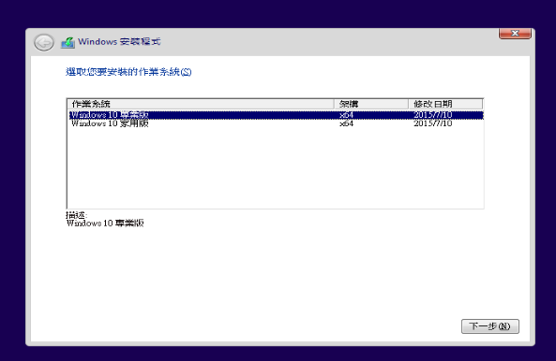Screen dimensions: 556x361
Task: Select the Windows 10 專業版 row
Action: click(x=276, y=115)
